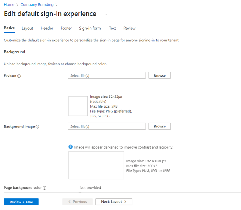Select the Sign-in form tab
241x210 pixels.
pyautogui.click(x=90, y=28)
